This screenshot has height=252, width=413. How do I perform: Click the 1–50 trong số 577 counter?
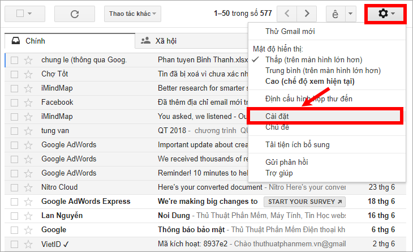[243, 14]
